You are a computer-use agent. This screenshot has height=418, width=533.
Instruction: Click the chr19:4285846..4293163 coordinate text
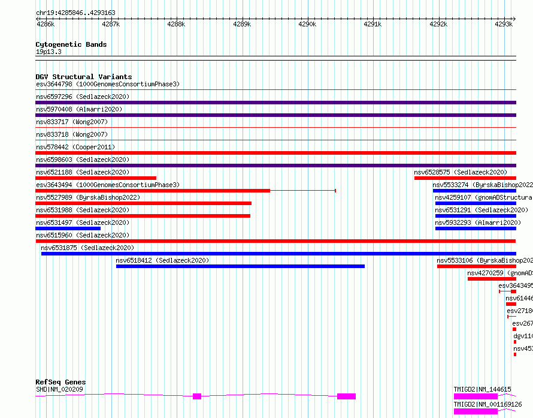(x=75, y=13)
